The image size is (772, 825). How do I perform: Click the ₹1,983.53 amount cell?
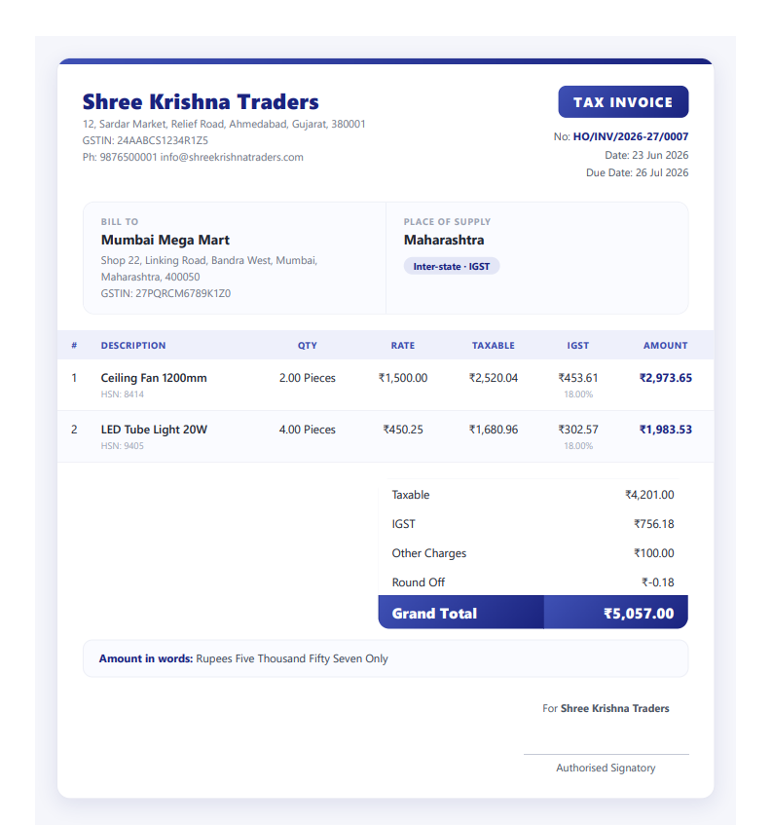[665, 430]
